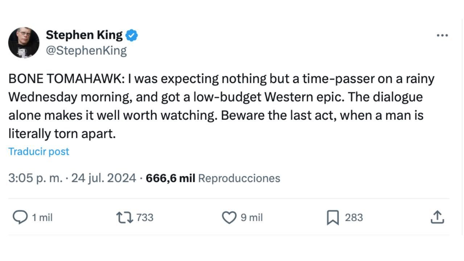Click the word "Reproducciones" label
The image size is (464, 261).
point(239,178)
